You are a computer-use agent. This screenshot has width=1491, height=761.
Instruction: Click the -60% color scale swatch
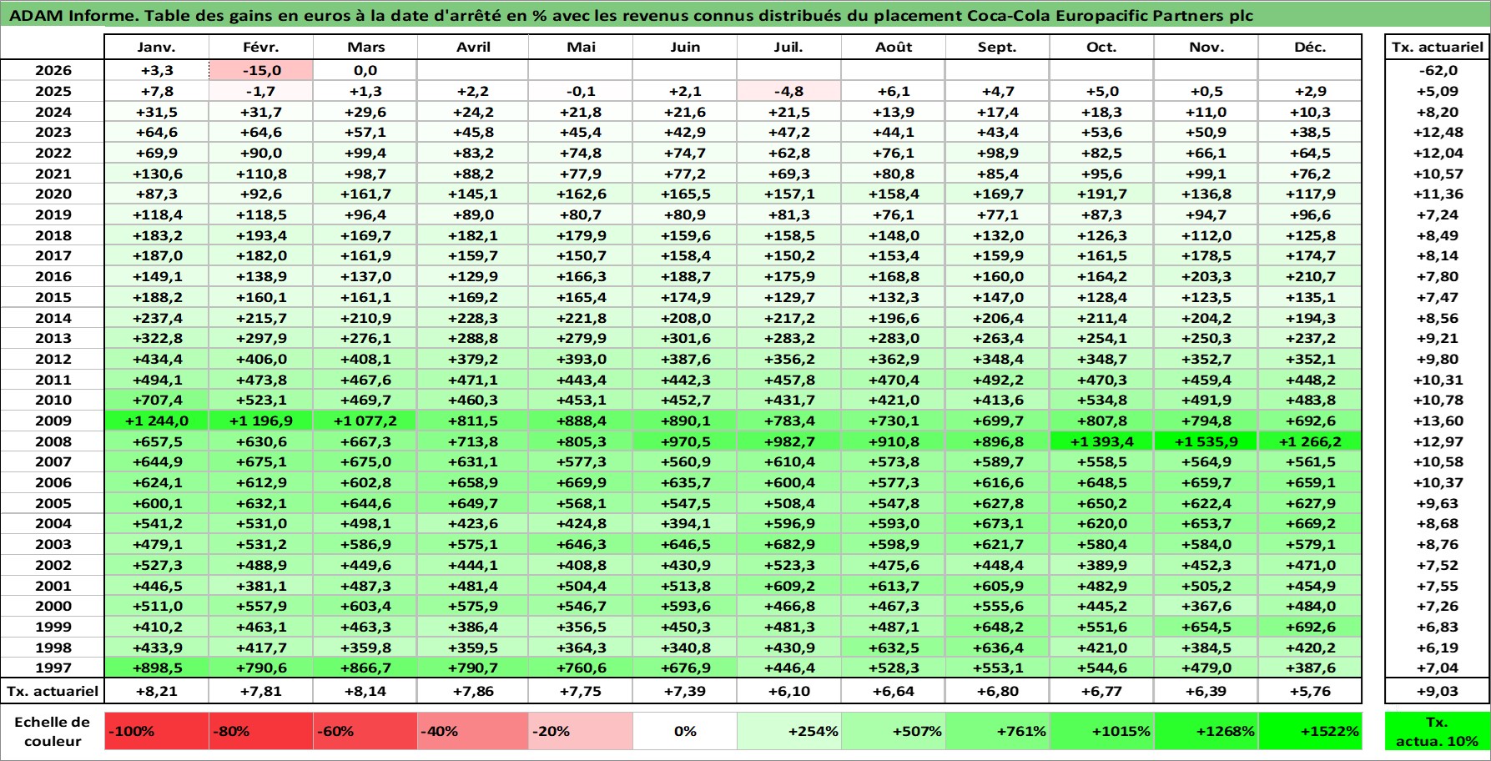tap(365, 731)
